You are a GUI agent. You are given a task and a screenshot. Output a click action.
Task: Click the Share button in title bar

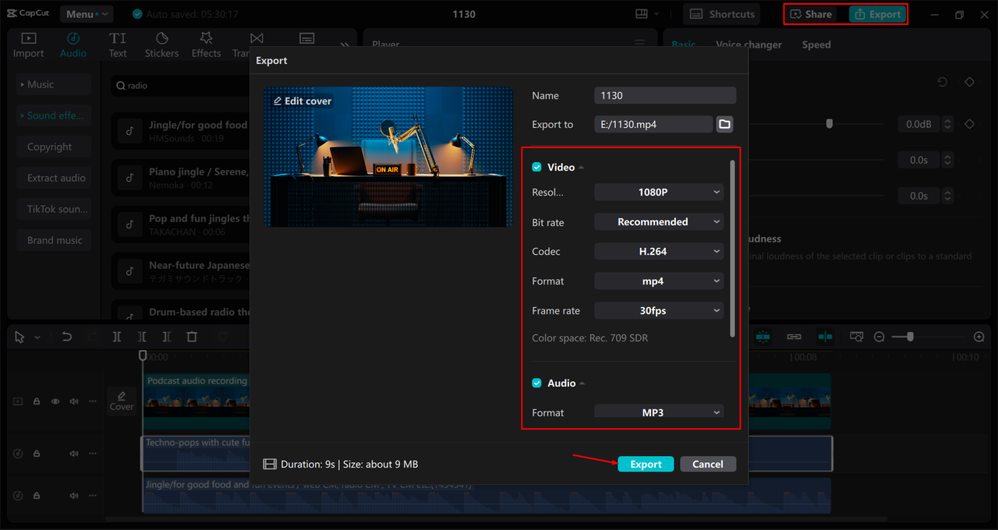coord(811,14)
